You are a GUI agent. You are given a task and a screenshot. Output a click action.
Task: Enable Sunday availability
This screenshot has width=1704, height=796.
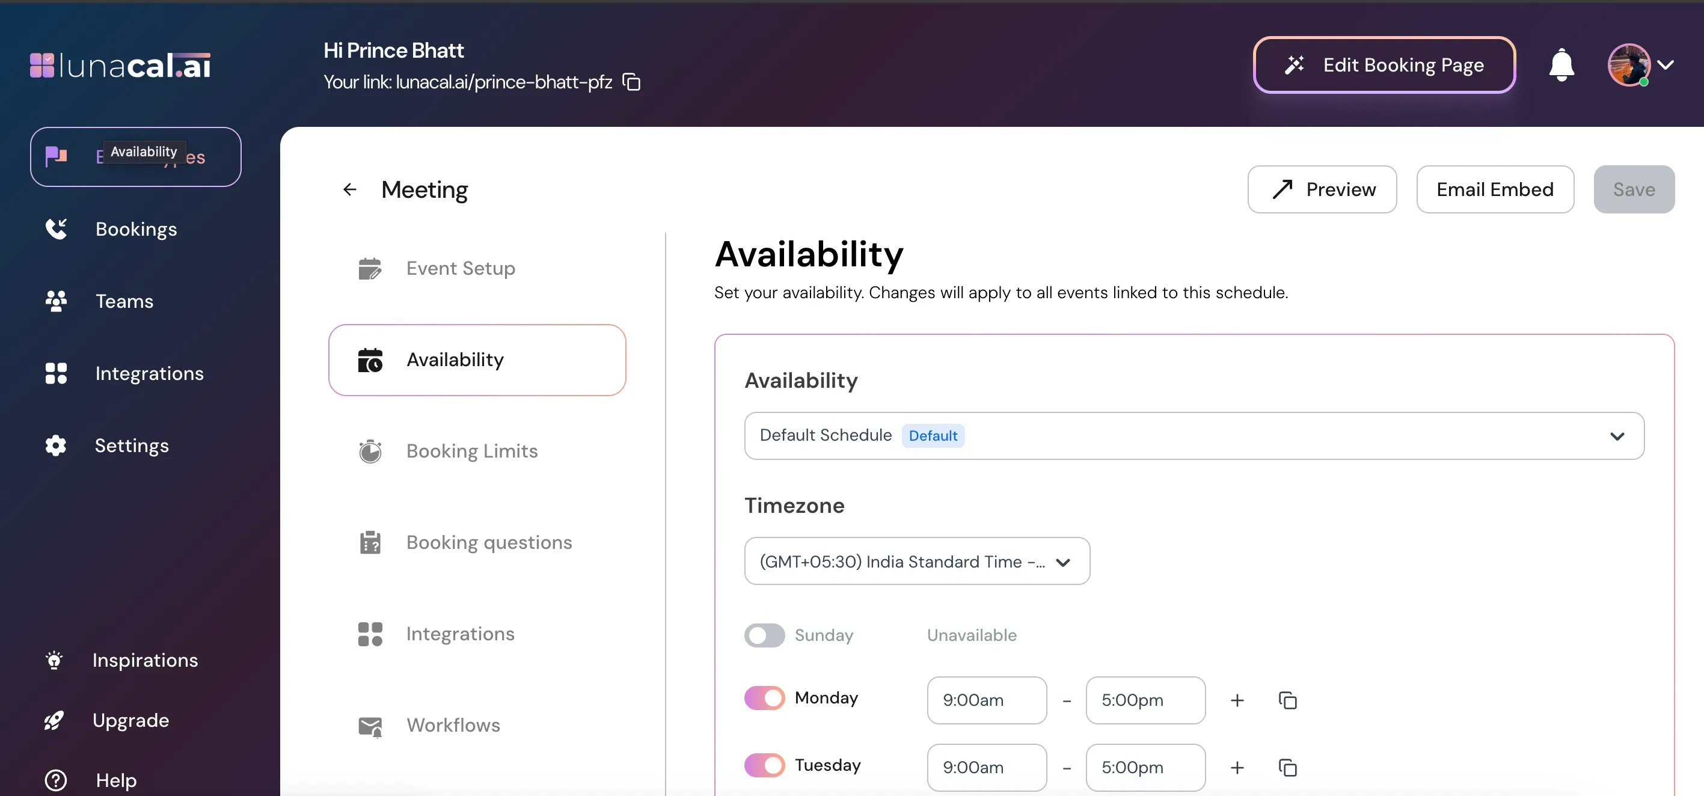coord(764,635)
